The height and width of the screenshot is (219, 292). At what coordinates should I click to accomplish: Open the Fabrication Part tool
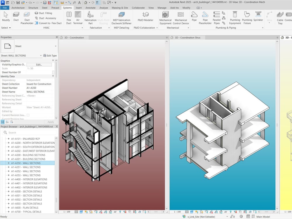point(90,18)
